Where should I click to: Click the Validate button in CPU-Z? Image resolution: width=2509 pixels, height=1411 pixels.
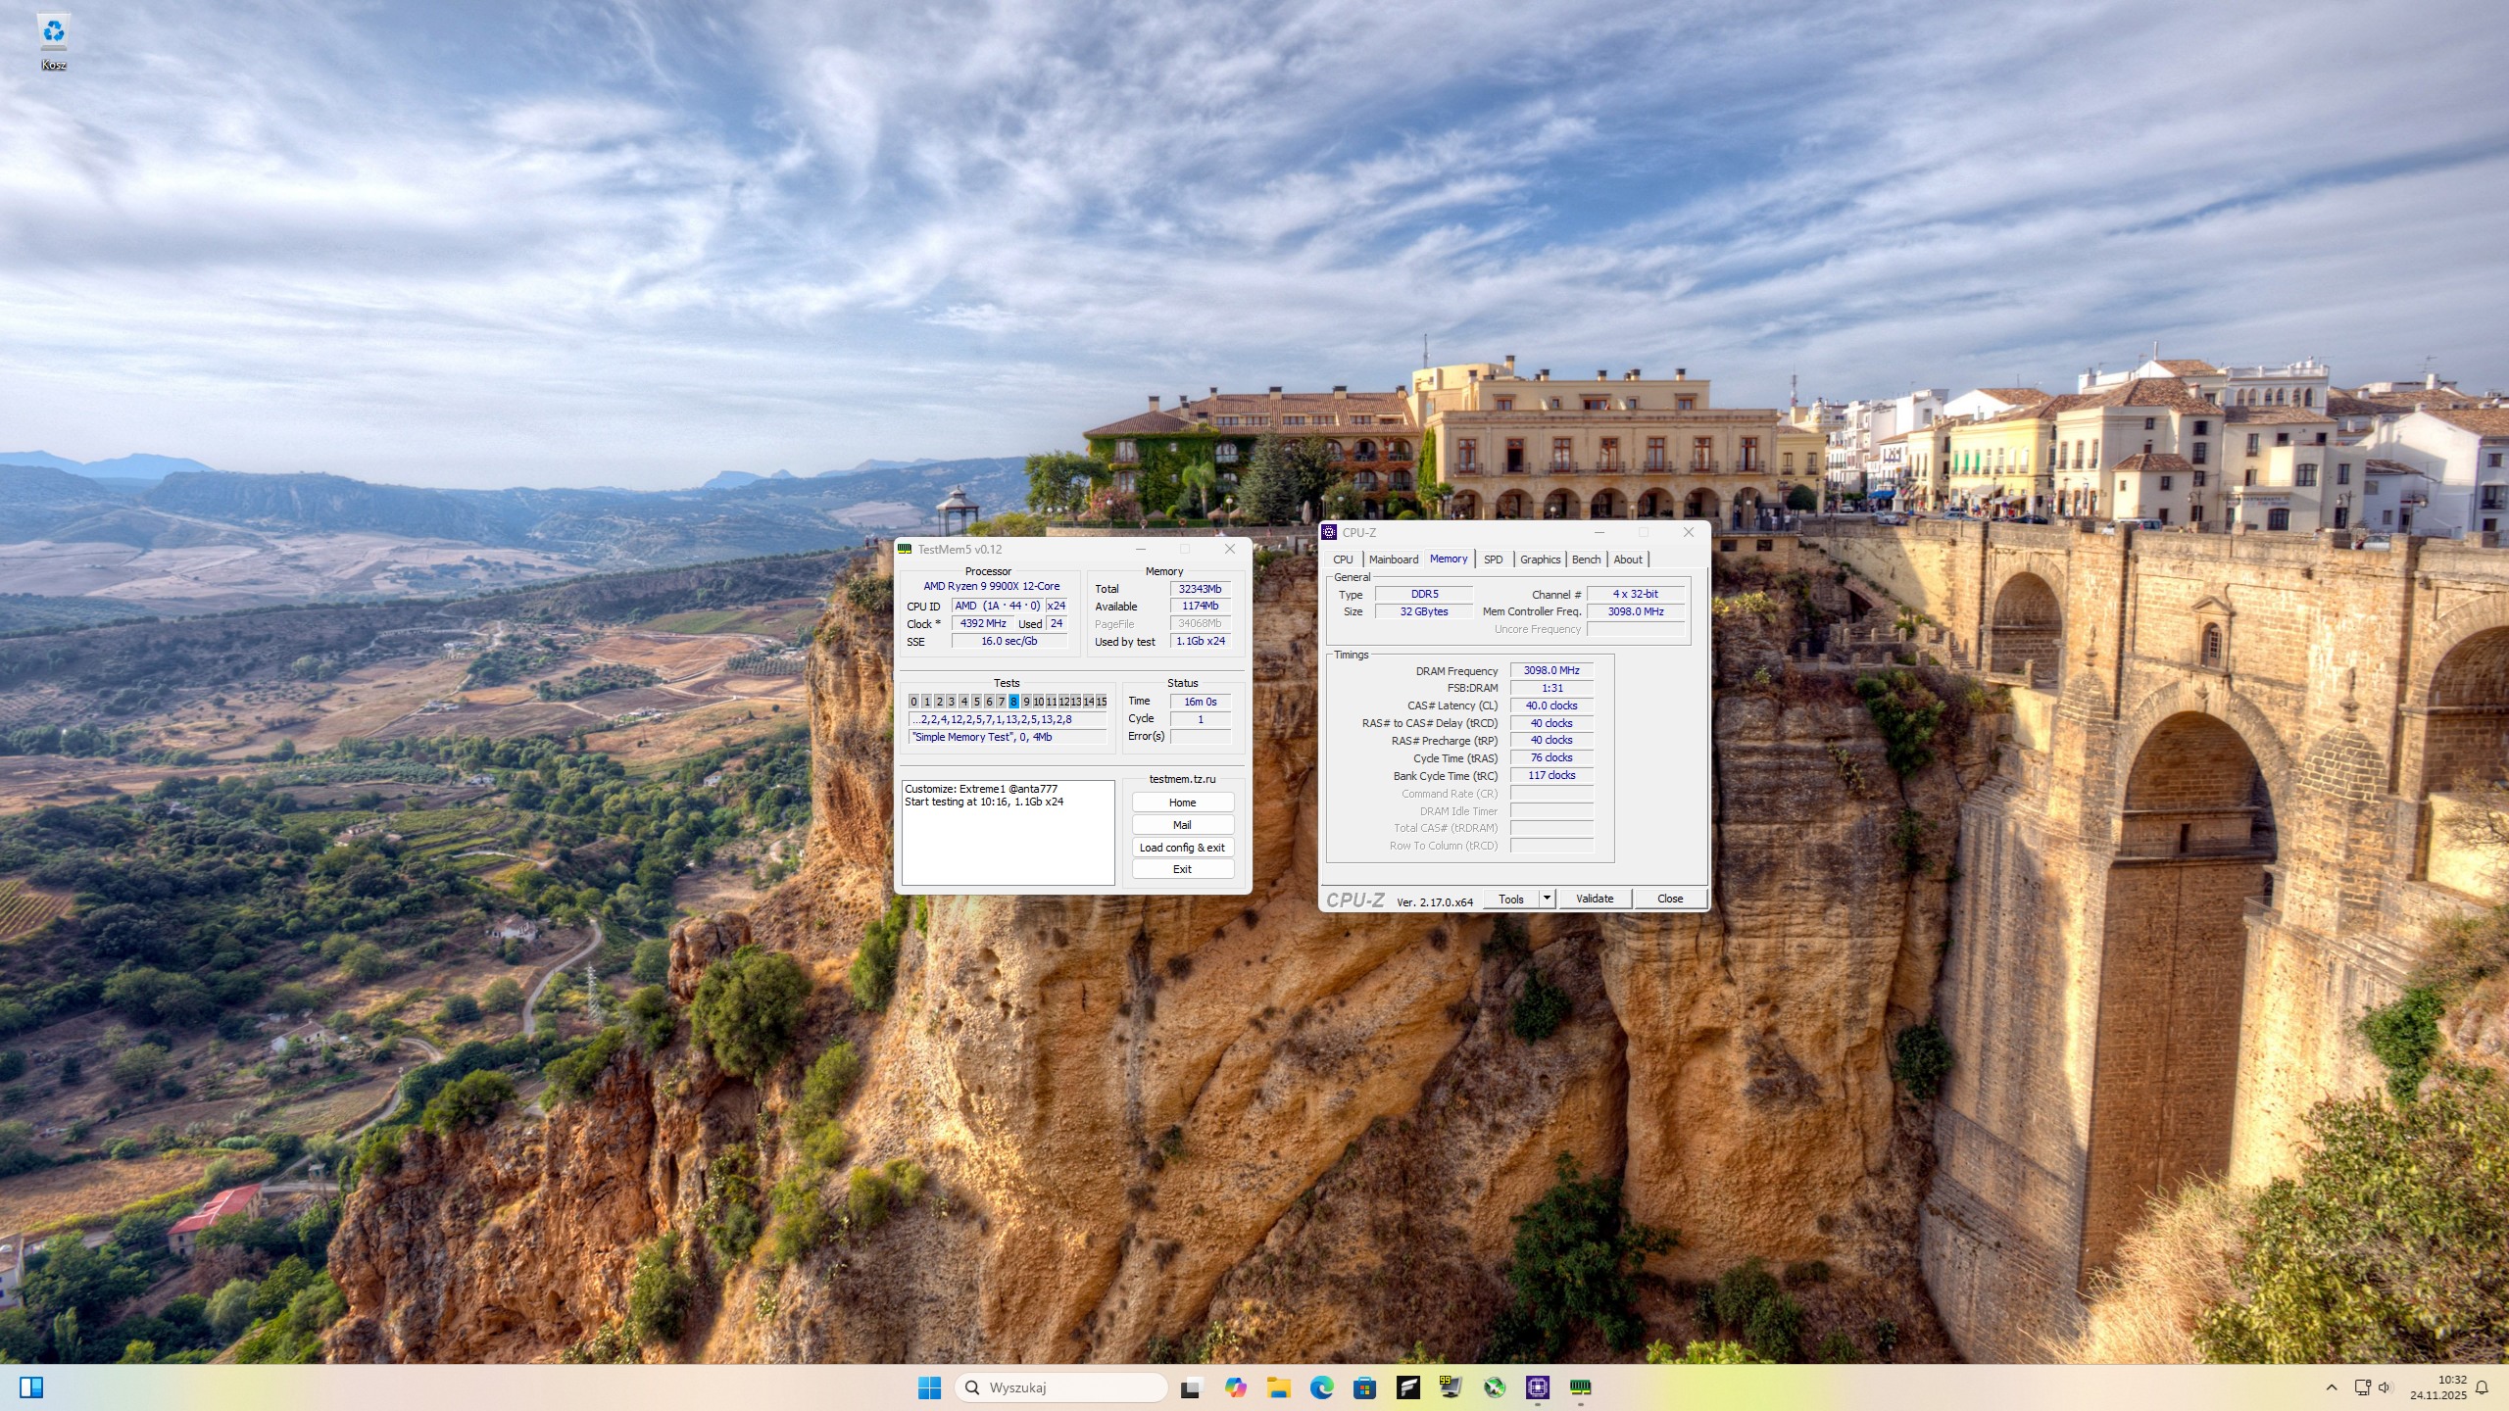click(x=1594, y=899)
